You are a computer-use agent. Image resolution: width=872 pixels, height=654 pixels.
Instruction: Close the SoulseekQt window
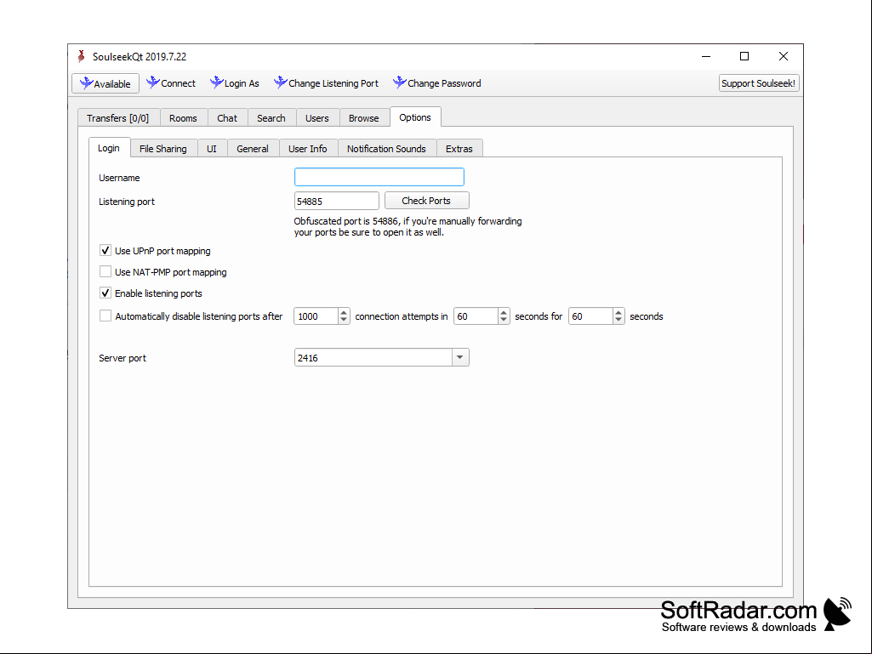783,56
